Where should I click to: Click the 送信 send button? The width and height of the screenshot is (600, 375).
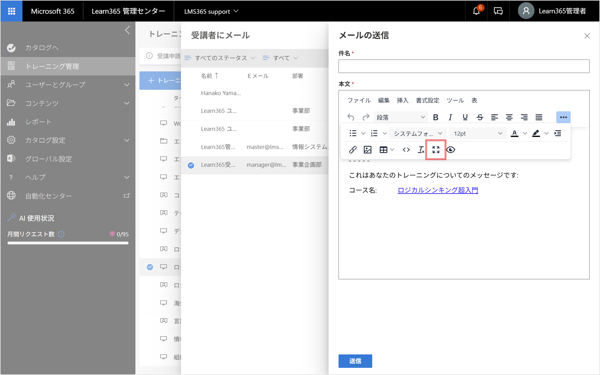355,361
